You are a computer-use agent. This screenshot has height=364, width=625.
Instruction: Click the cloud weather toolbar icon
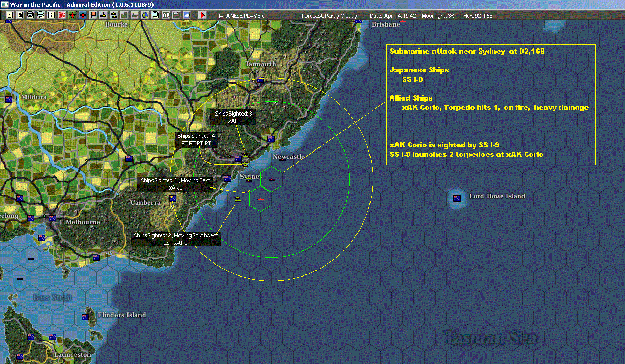[187, 15]
